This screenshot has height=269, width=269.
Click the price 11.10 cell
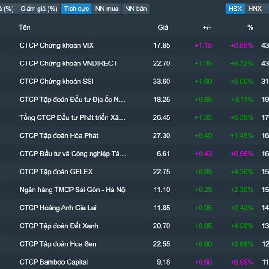(x=162, y=190)
